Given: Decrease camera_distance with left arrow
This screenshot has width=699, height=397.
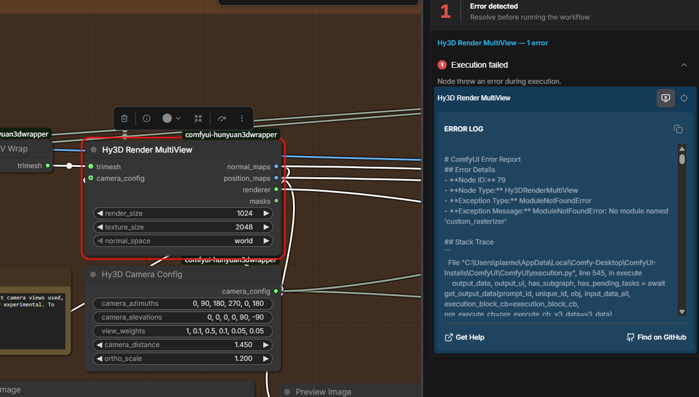Looking at the screenshot, I should pos(99,345).
